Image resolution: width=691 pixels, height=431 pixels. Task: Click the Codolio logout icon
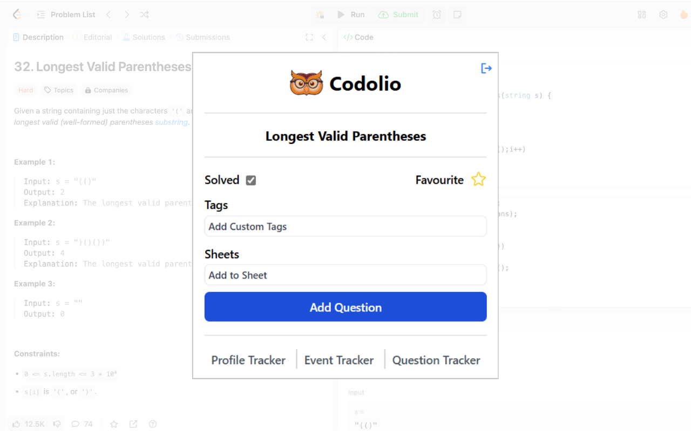[x=486, y=68]
